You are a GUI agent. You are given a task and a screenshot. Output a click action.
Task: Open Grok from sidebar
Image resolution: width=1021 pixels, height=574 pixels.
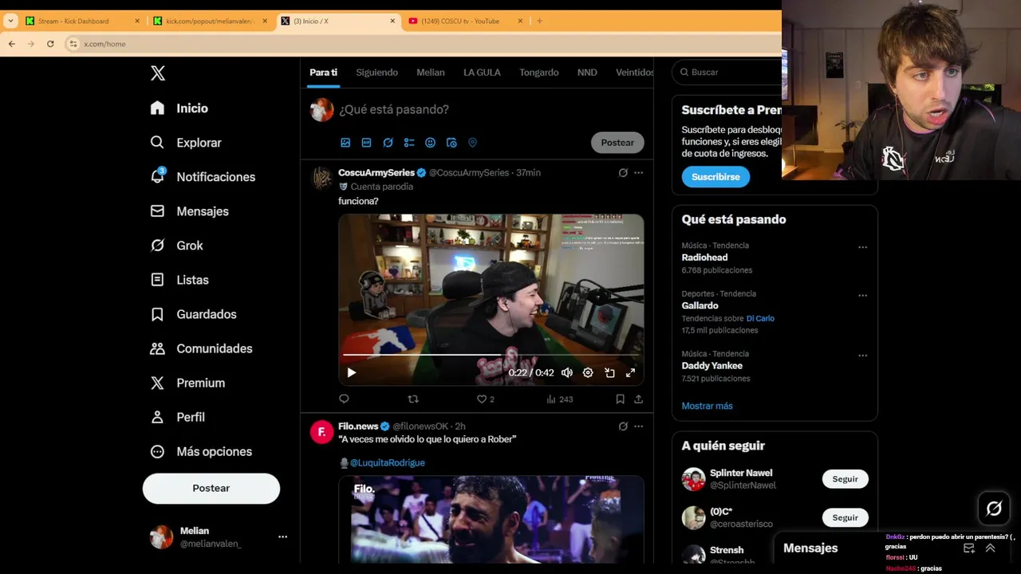(x=176, y=246)
